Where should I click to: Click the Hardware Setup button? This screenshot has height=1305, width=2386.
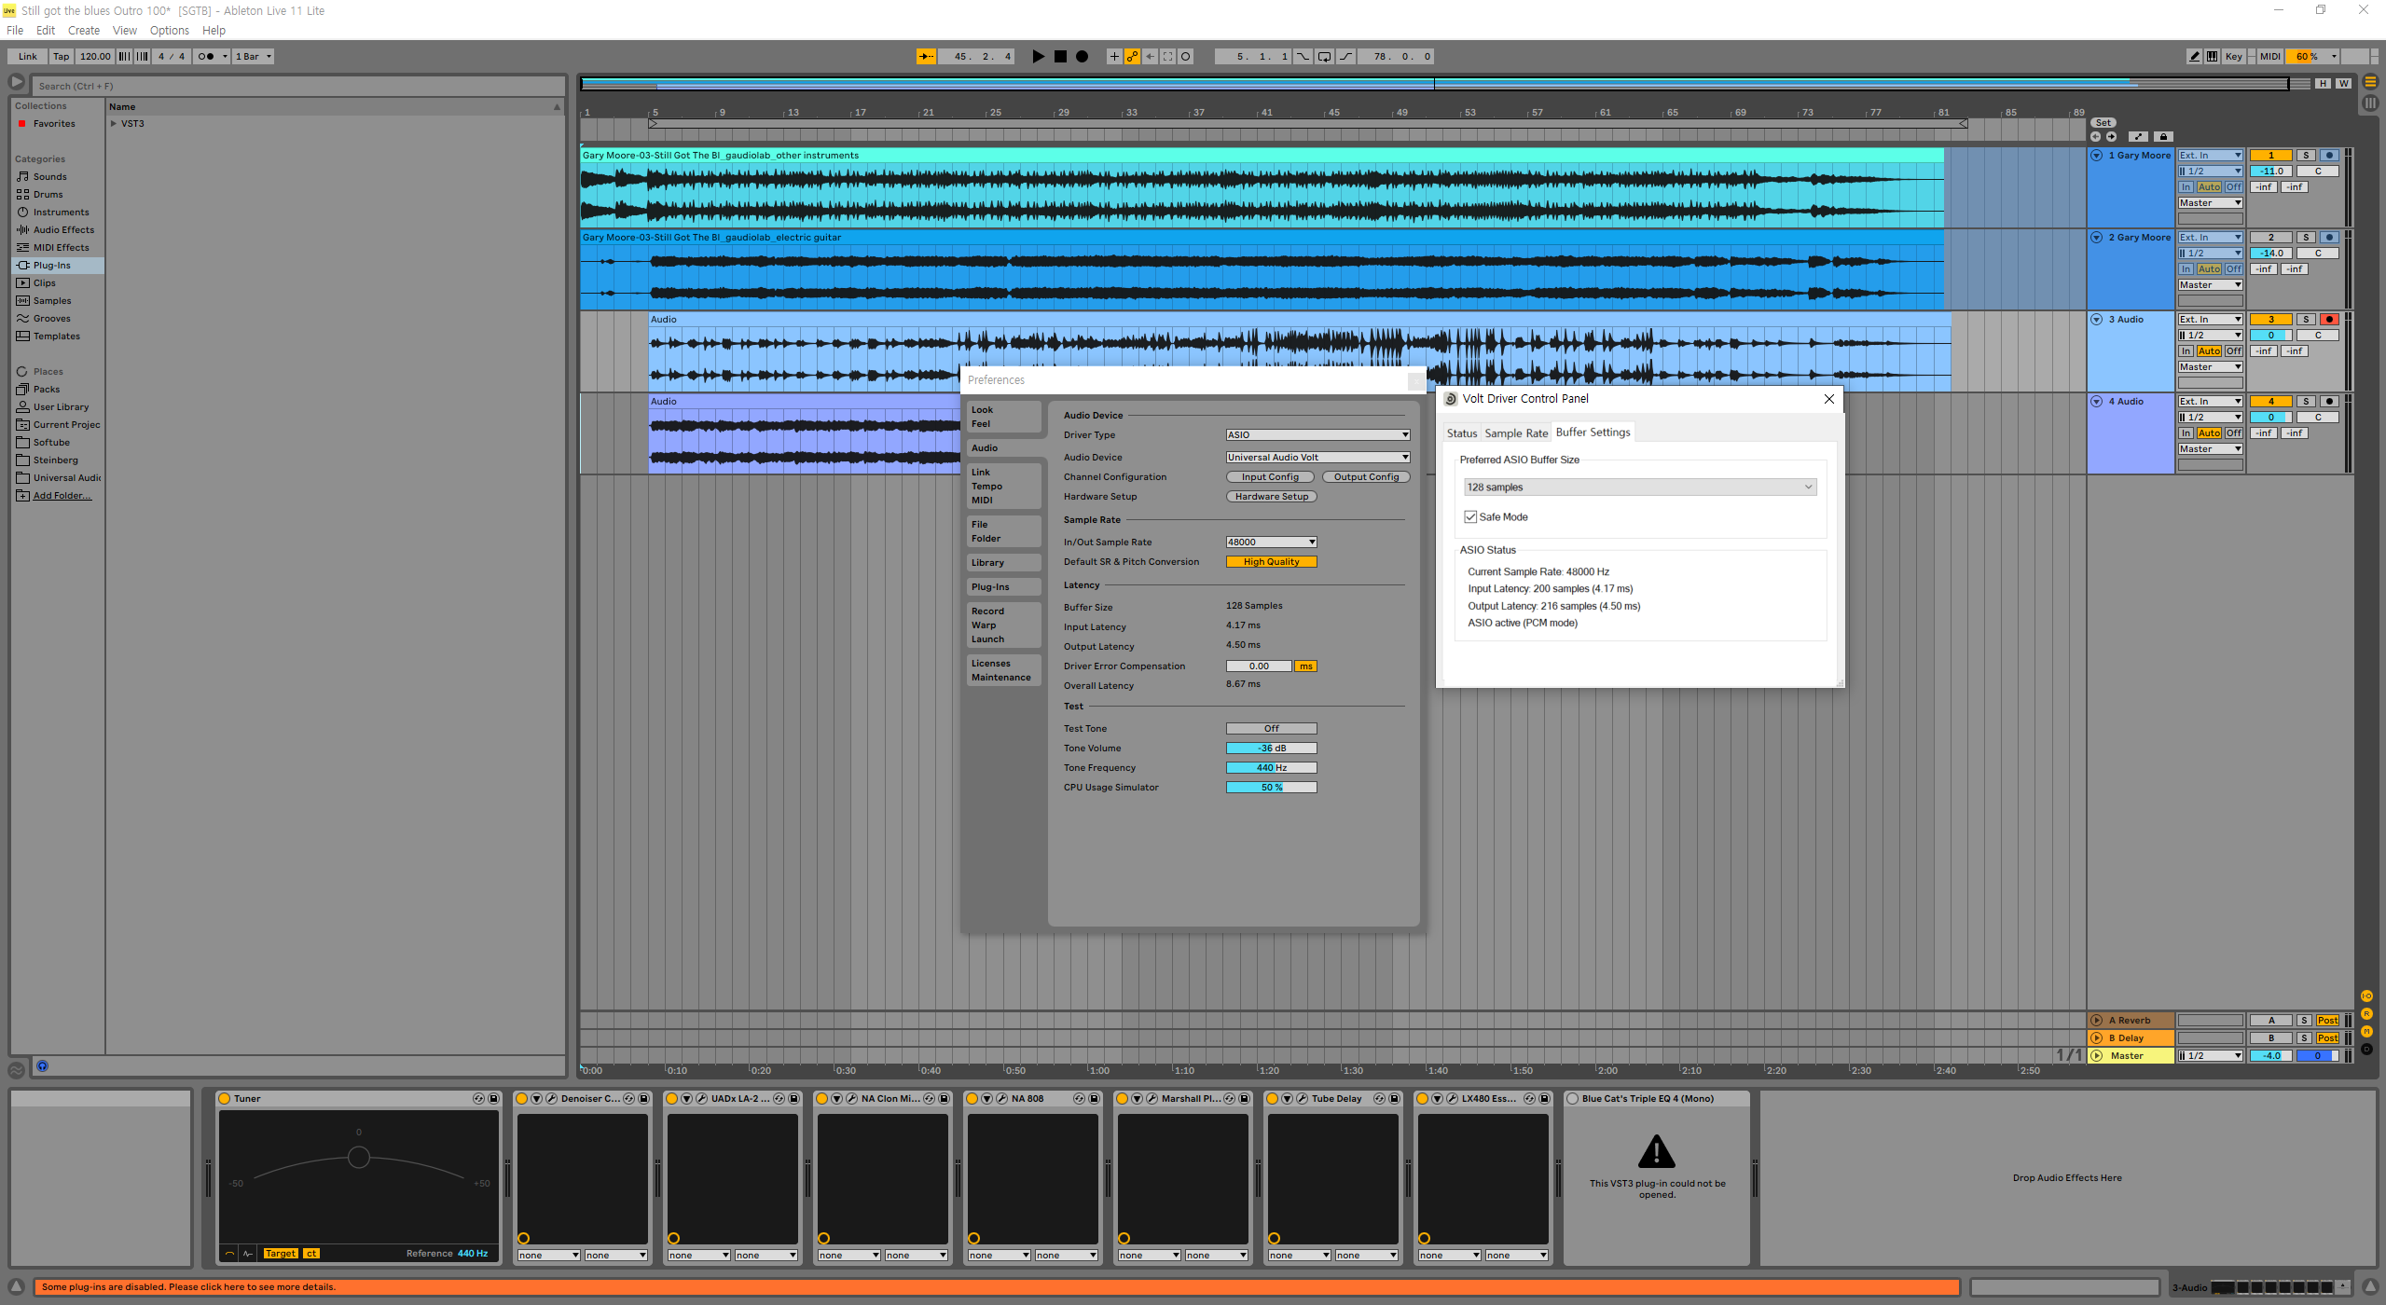click(1271, 497)
